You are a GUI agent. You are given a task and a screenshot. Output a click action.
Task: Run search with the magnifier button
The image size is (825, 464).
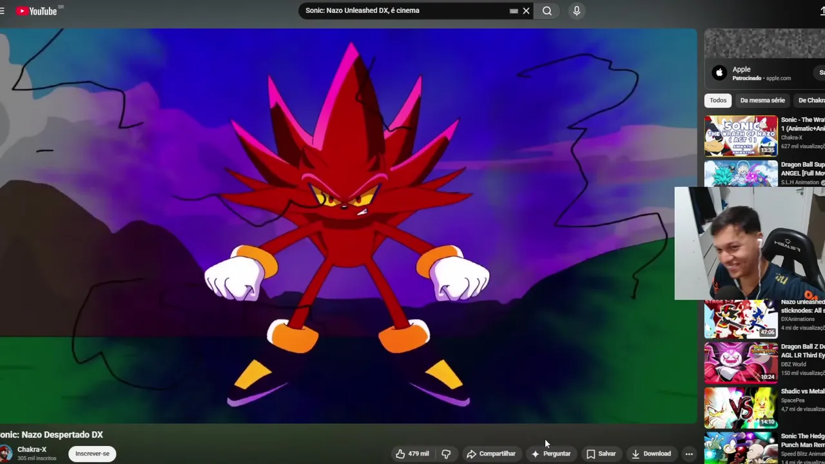coord(547,11)
